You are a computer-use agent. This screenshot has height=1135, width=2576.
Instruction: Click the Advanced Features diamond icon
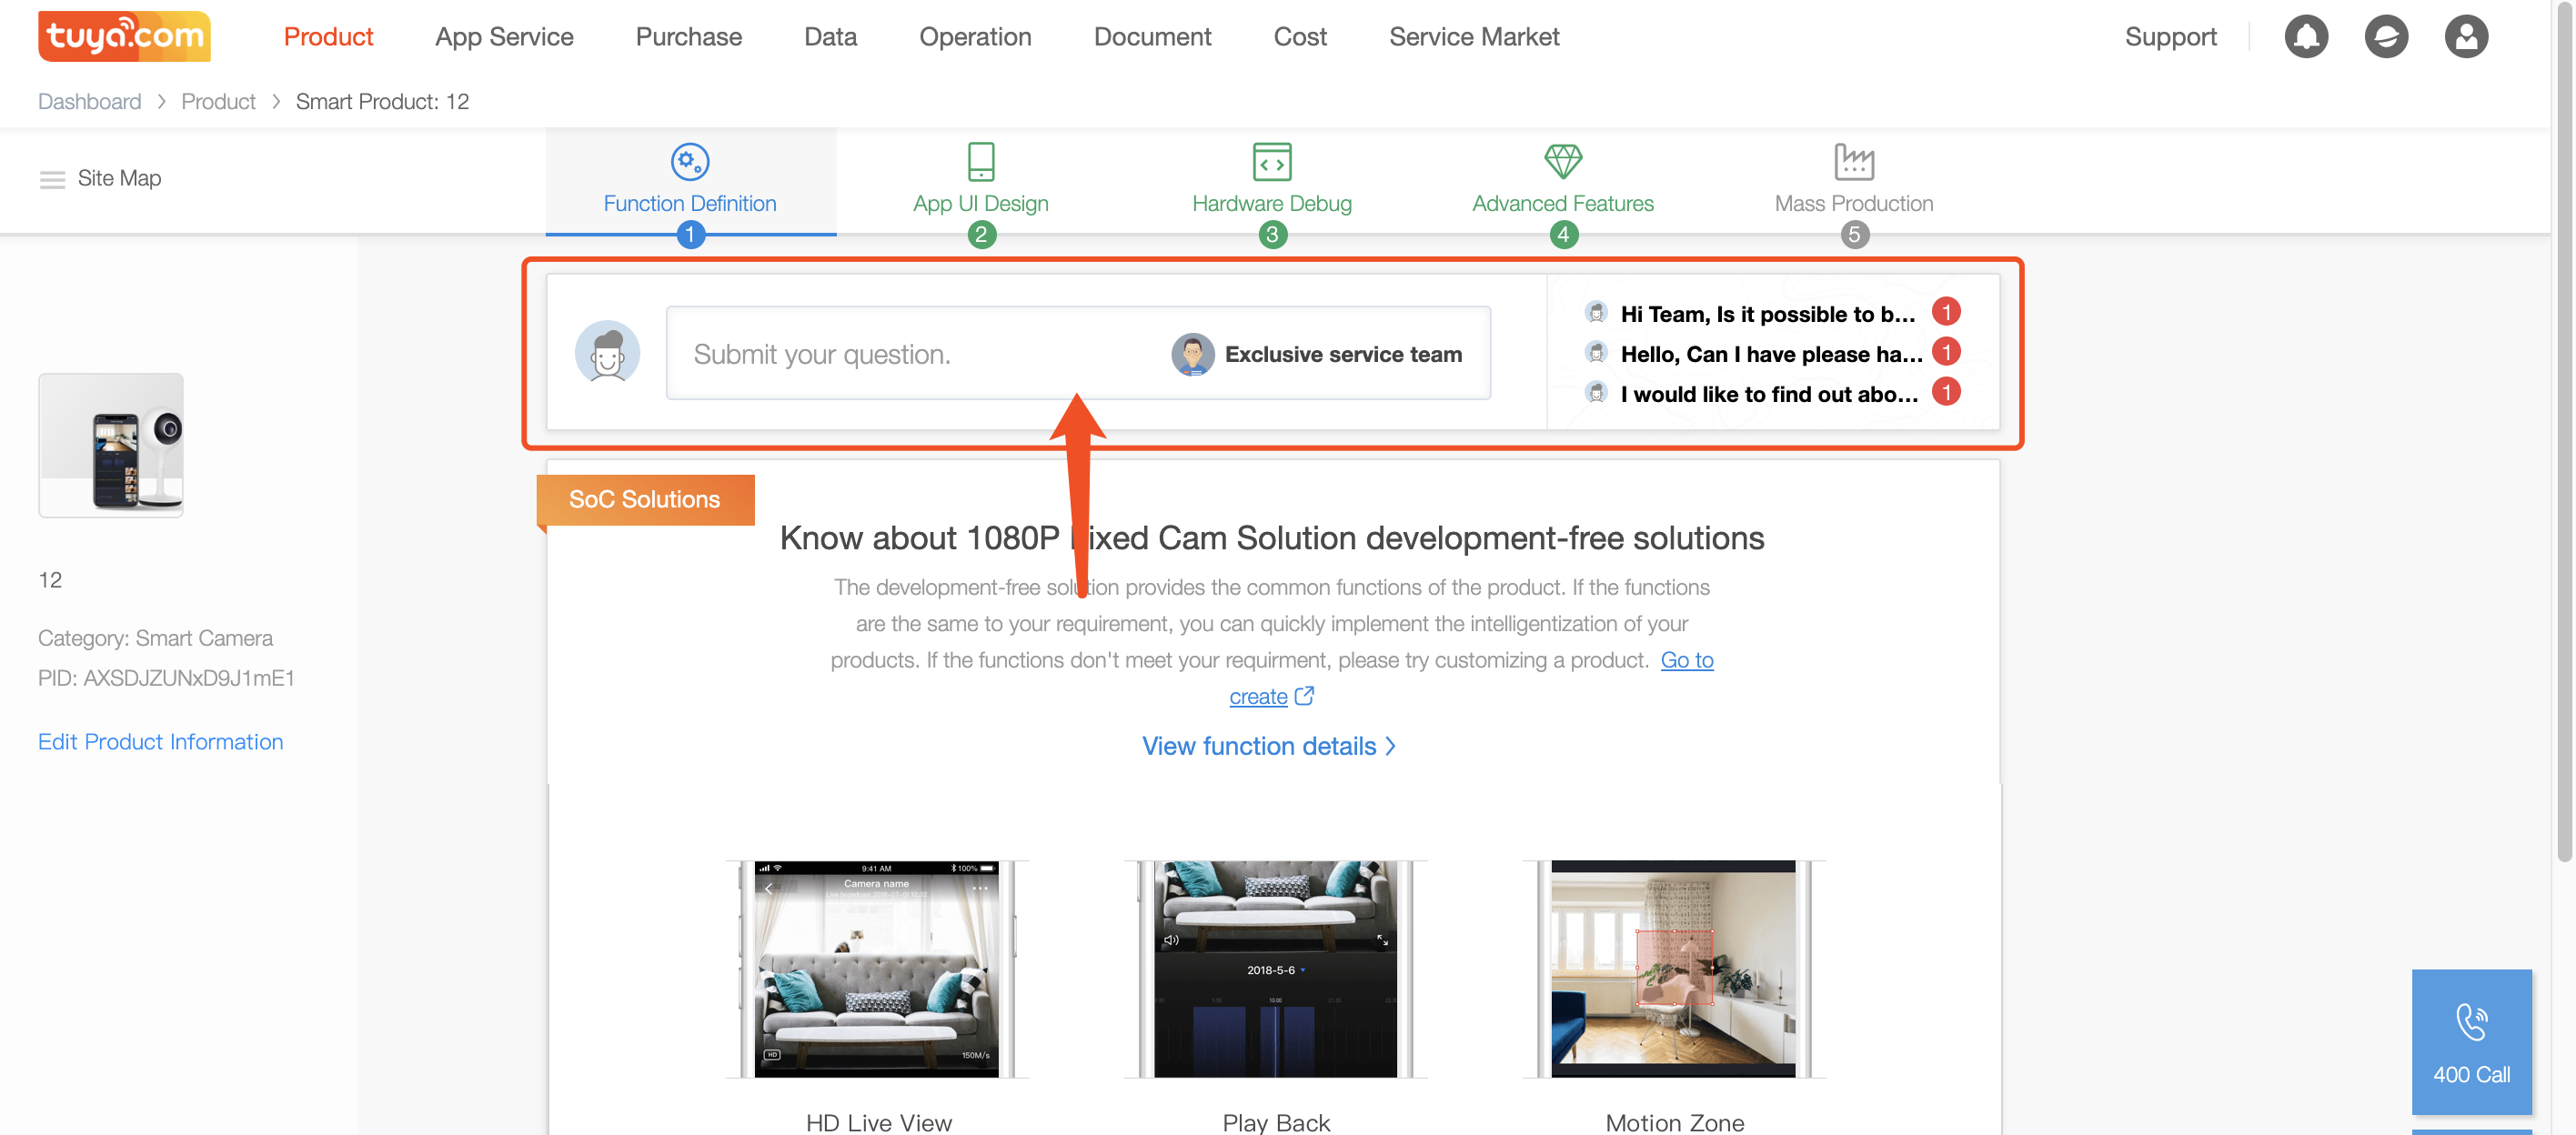(1563, 161)
